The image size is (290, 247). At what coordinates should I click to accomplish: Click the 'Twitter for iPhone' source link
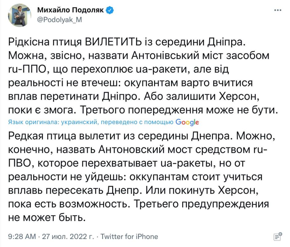129,237
